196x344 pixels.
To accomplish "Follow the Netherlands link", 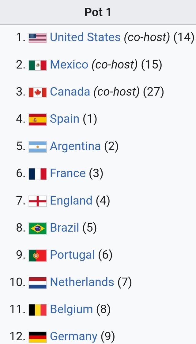I will [82, 282].
